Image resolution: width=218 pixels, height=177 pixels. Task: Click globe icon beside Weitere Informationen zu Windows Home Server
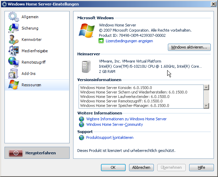81,119
